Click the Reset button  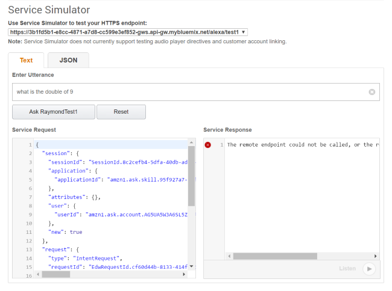click(x=121, y=112)
